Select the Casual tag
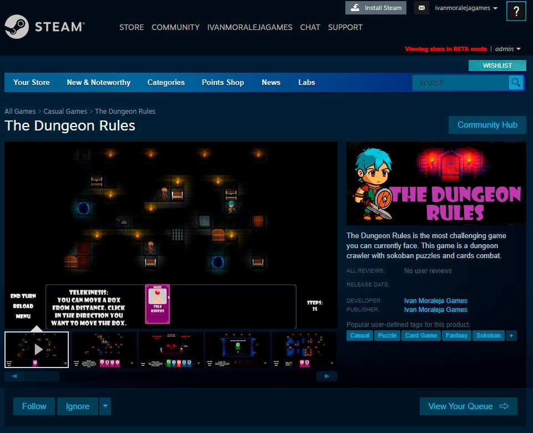533x433 pixels. point(360,335)
